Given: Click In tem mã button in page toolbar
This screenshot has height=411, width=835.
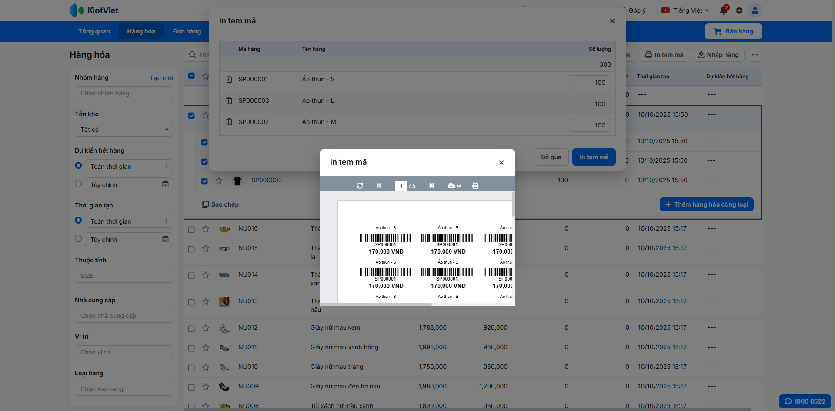Looking at the screenshot, I should 665,55.
